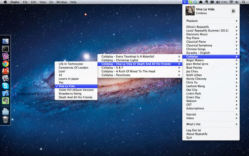Play the song 42
The image size is (249, 156).
[x=76, y=75]
